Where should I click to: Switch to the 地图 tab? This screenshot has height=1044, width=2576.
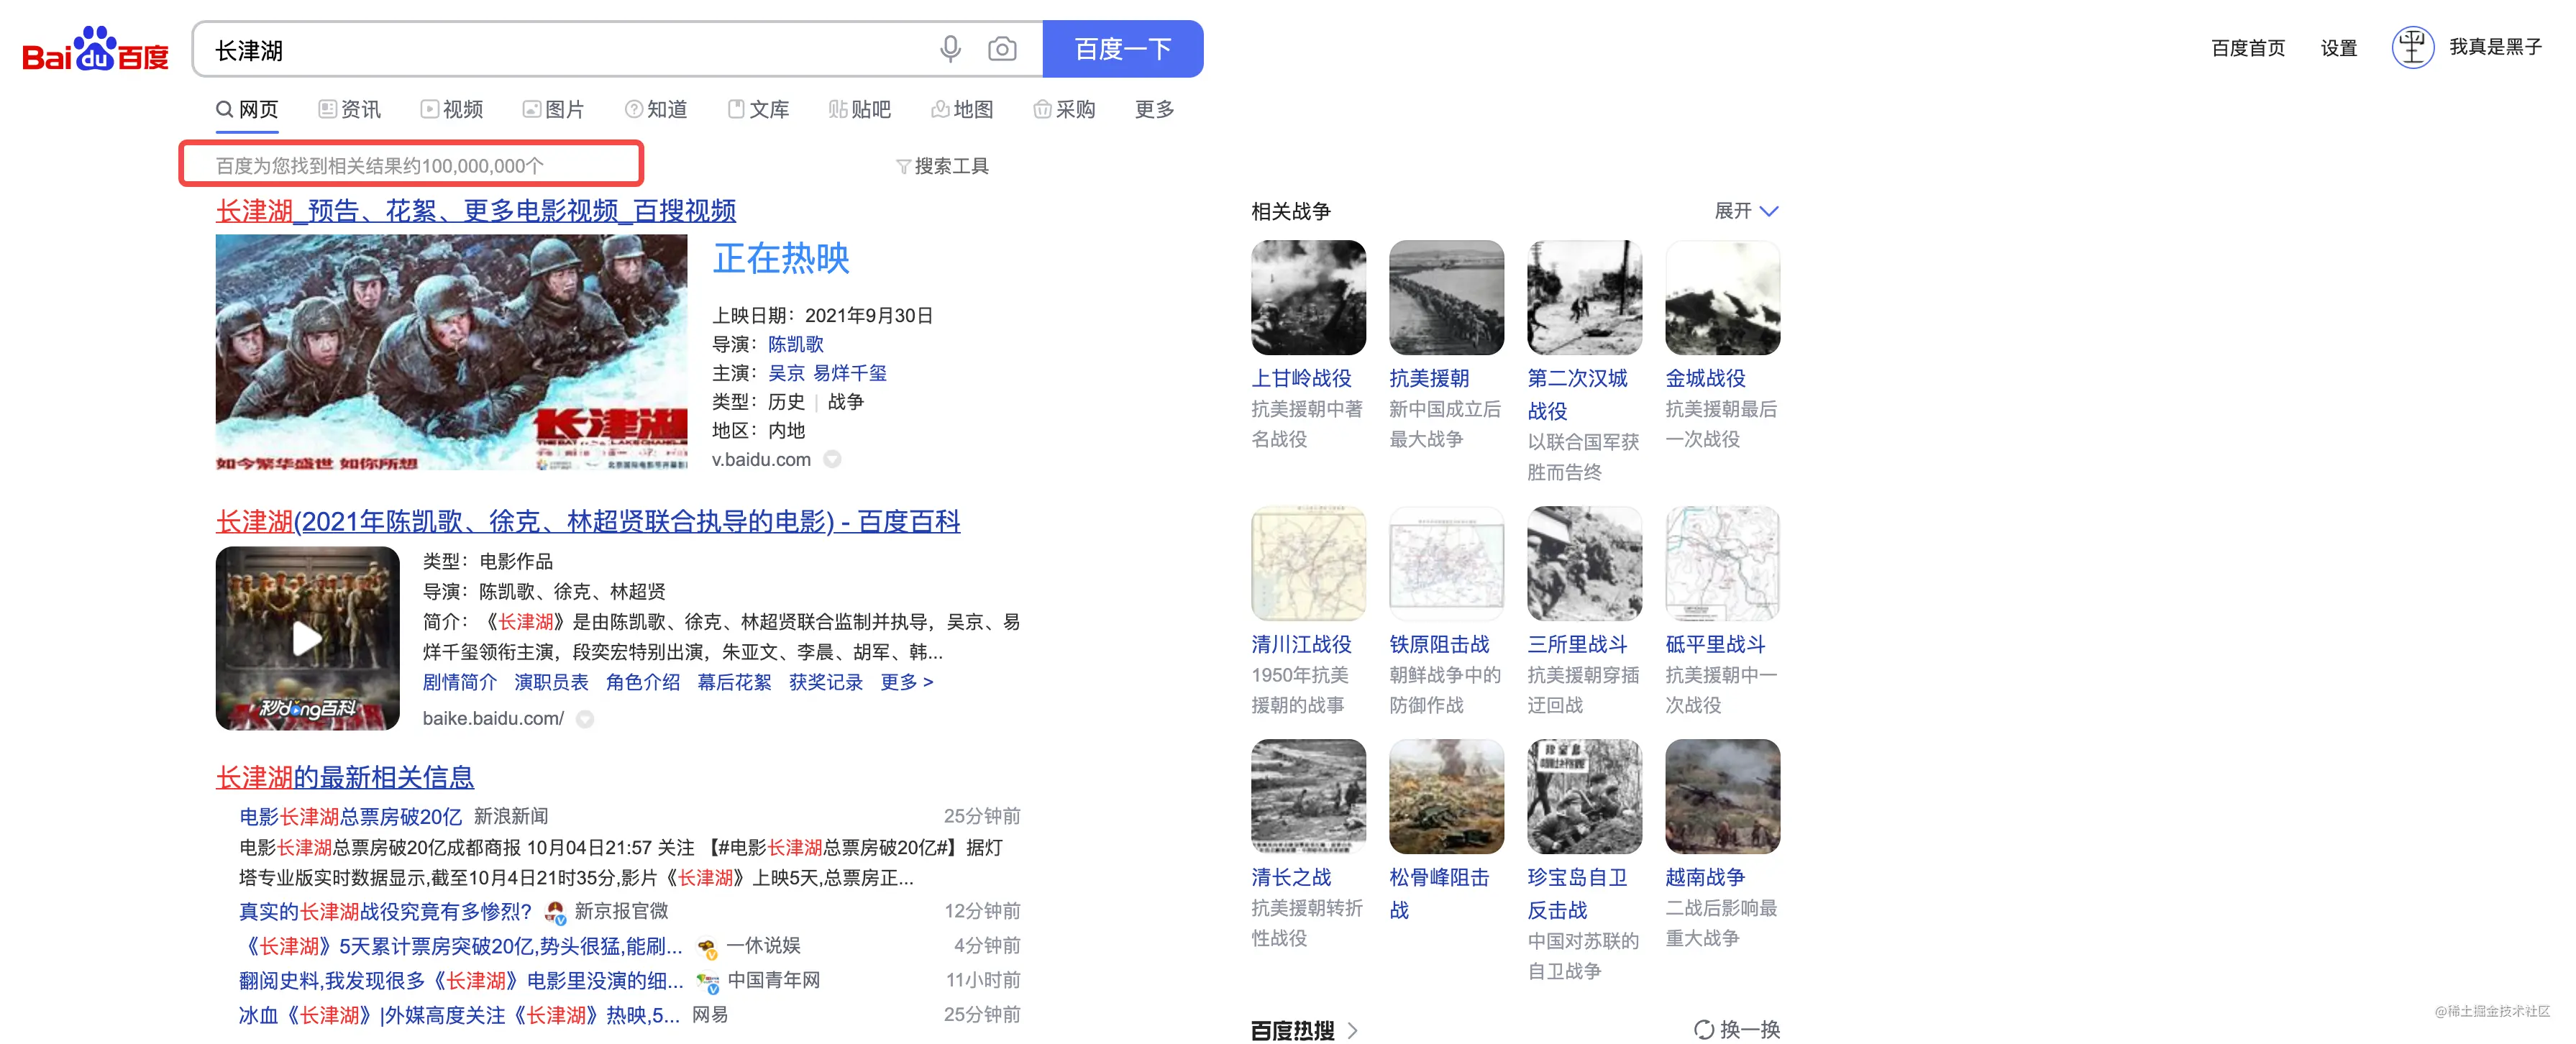(x=962, y=109)
